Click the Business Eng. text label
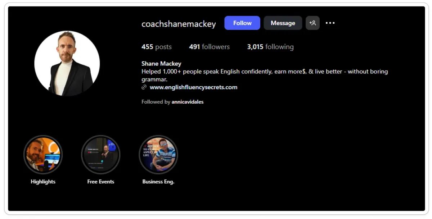 [x=158, y=182]
